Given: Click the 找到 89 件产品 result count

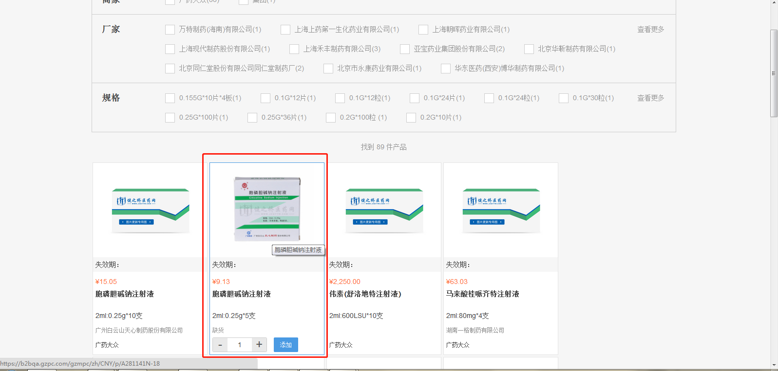Looking at the screenshot, I should click(x=384, y=147).
